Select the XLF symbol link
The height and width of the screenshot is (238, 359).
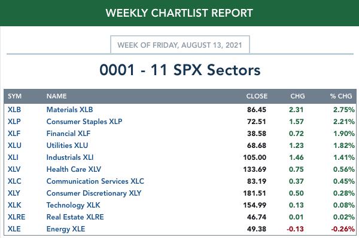14,134
